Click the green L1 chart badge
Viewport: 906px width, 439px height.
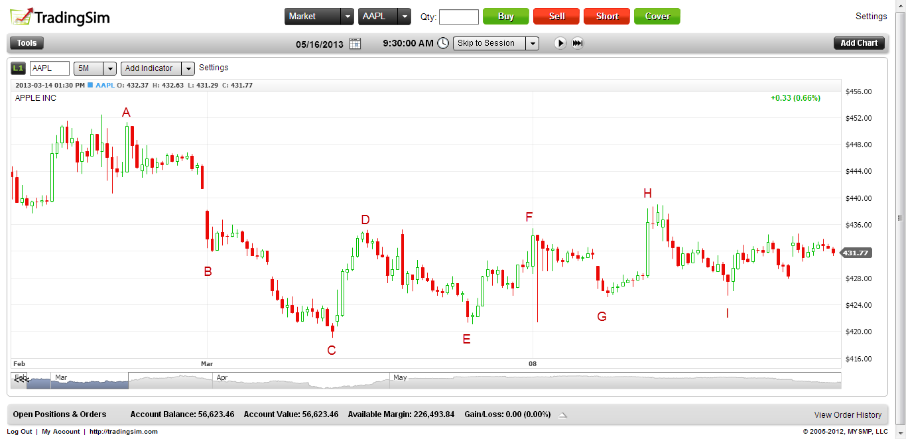19,68
